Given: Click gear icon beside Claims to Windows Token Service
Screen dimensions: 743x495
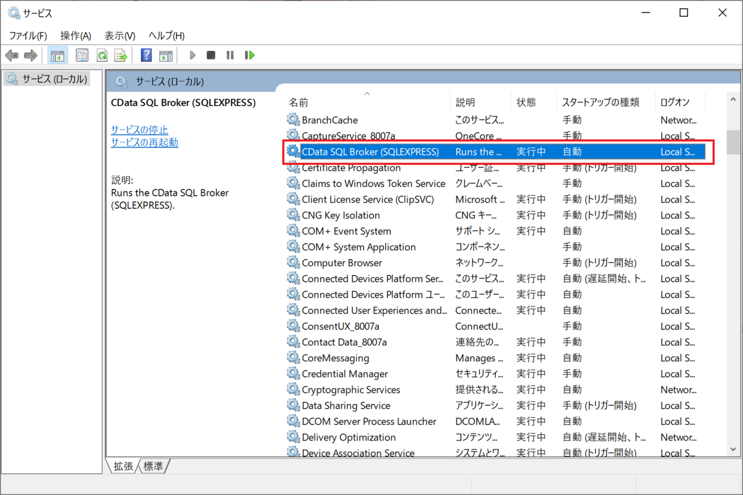Looking at the screenshot, I should tap(293, 183).
